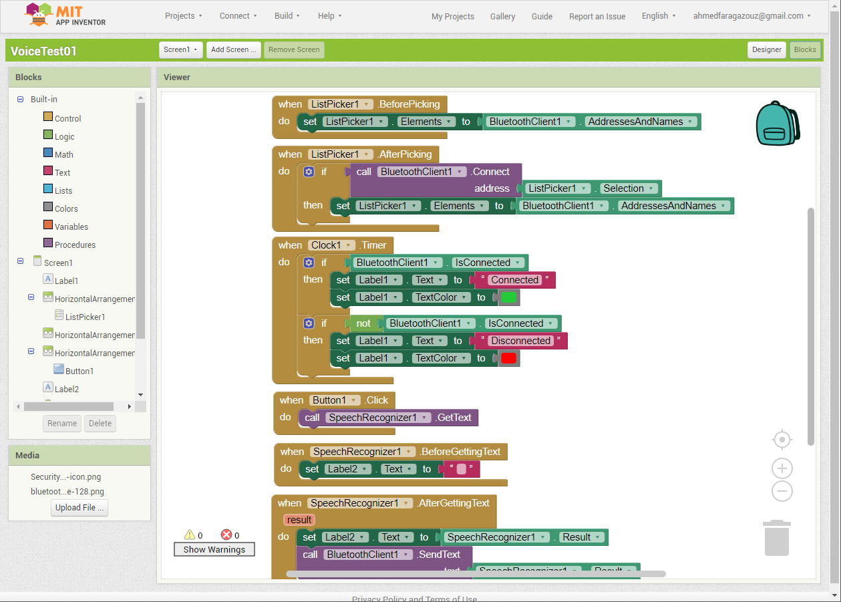841x602 pixels.
Task: Click the Add Screen button
Action: point(233,49)
